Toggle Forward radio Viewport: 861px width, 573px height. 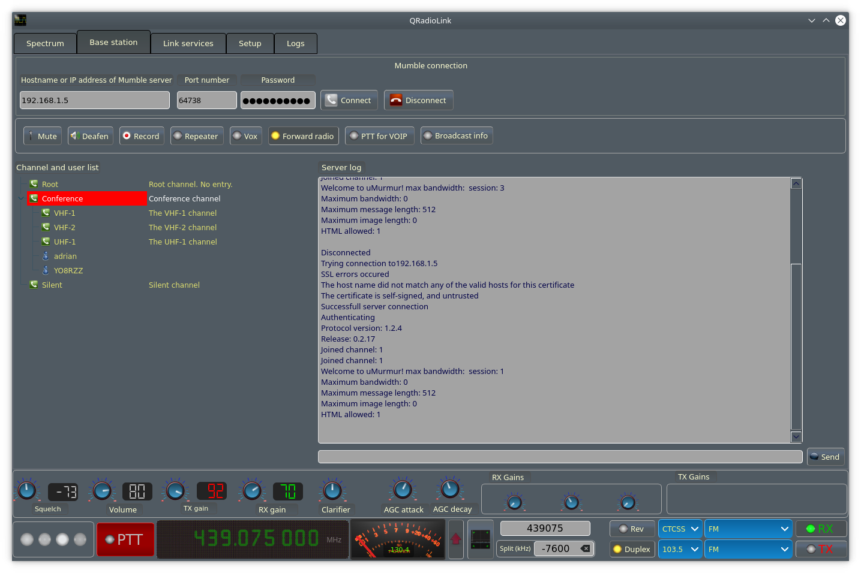303,135
